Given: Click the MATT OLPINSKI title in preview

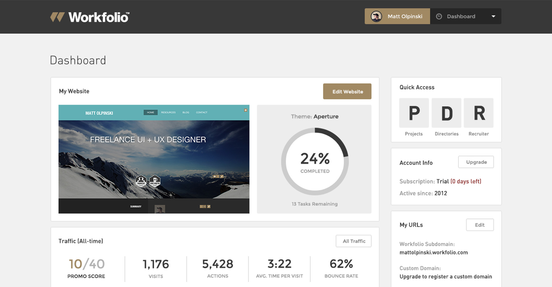Looking at the screenshot, I should (x=99, y=113).
